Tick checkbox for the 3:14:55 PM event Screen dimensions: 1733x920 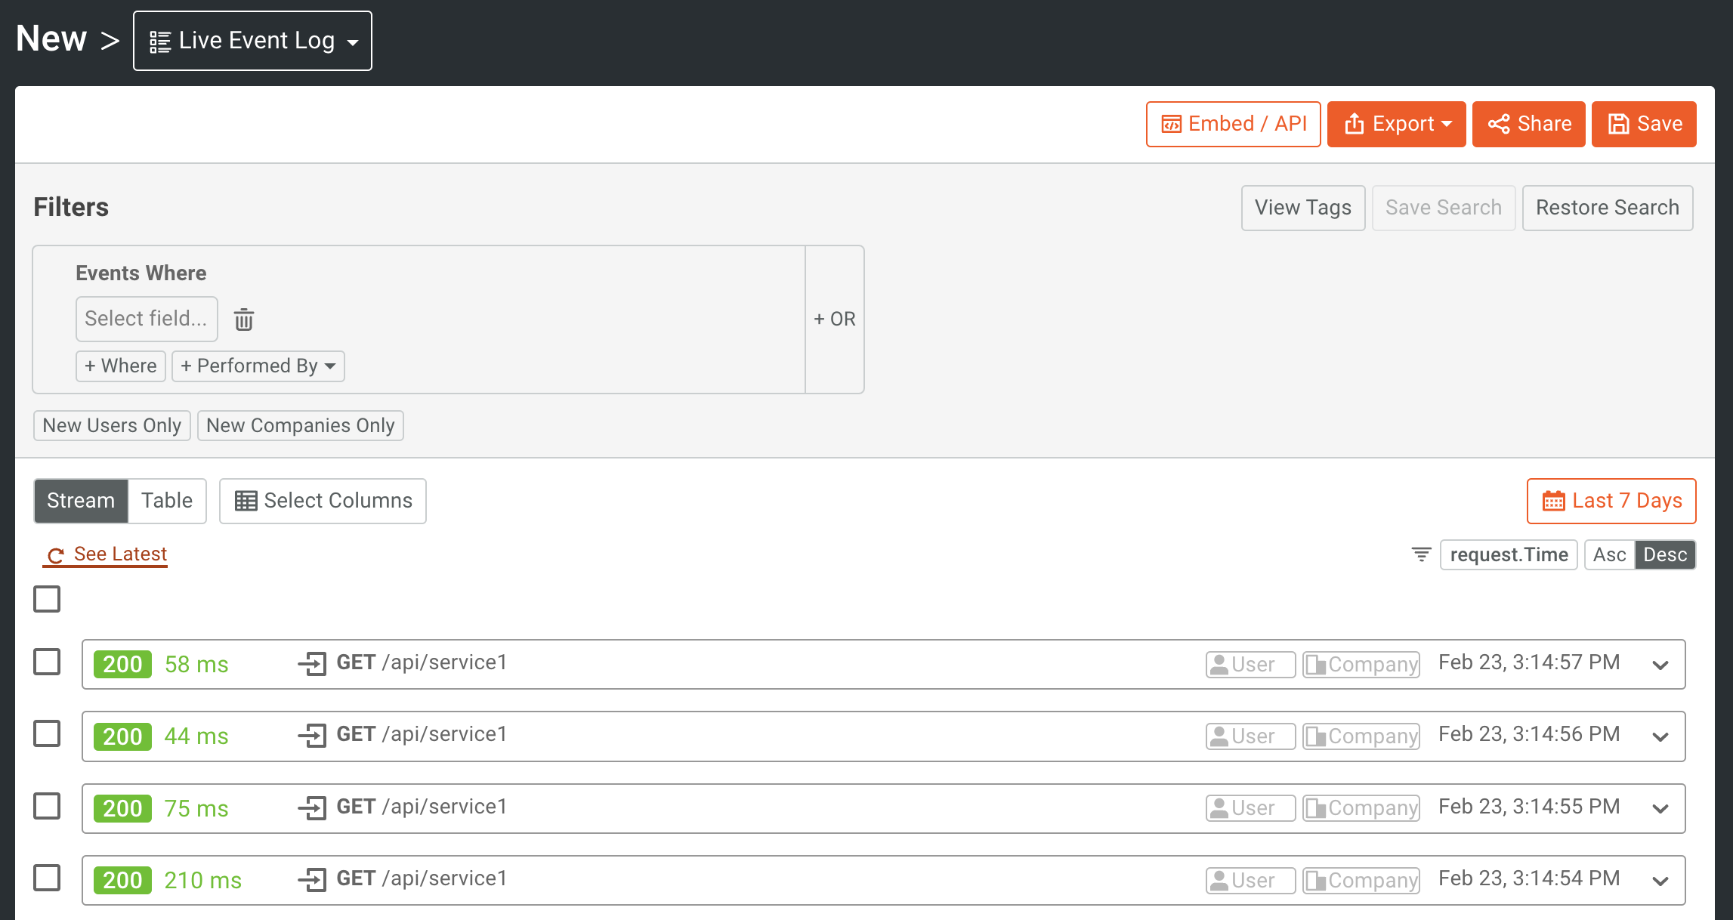[47, 806]
